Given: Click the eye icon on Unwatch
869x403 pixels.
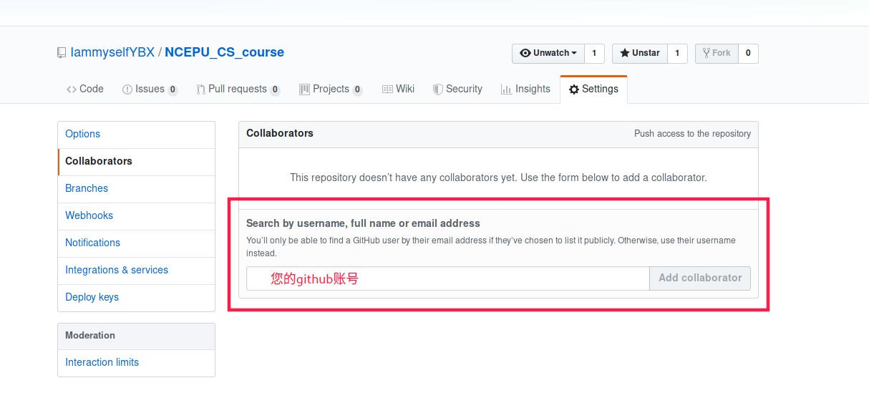Looking at the screenshot, I should click(525, 53).
